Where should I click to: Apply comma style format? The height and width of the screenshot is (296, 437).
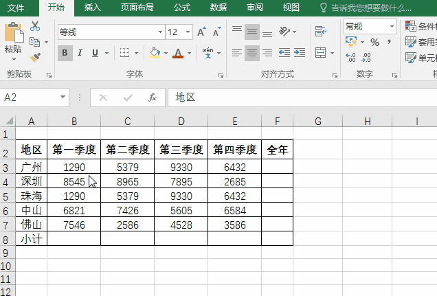point(389,43)
